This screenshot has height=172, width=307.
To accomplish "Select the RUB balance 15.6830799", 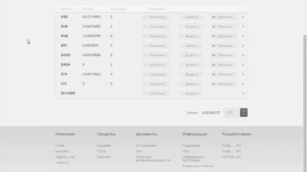I will [92, 36].
